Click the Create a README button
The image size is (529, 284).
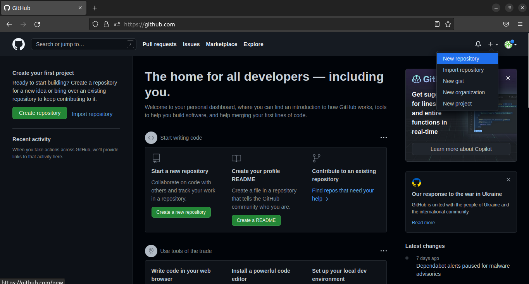tap(256, 220)
